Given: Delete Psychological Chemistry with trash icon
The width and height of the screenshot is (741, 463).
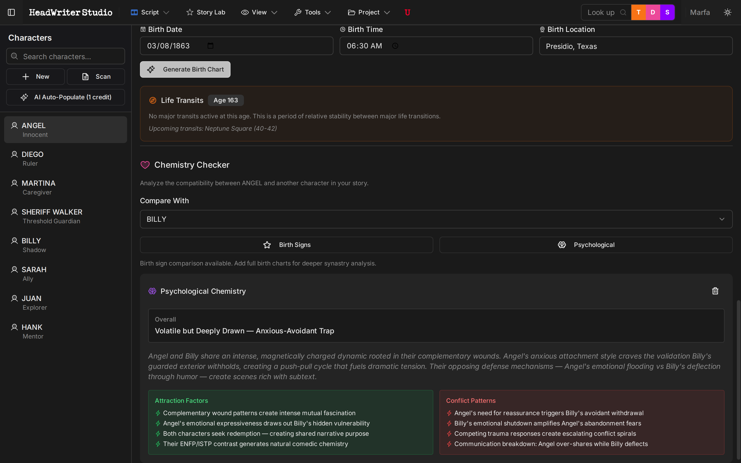Looking at the screenshot, I should [715, 291].
